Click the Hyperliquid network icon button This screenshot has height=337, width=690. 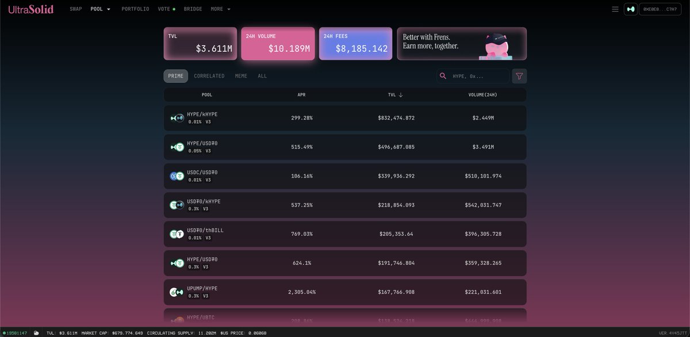tap(630, 9)
